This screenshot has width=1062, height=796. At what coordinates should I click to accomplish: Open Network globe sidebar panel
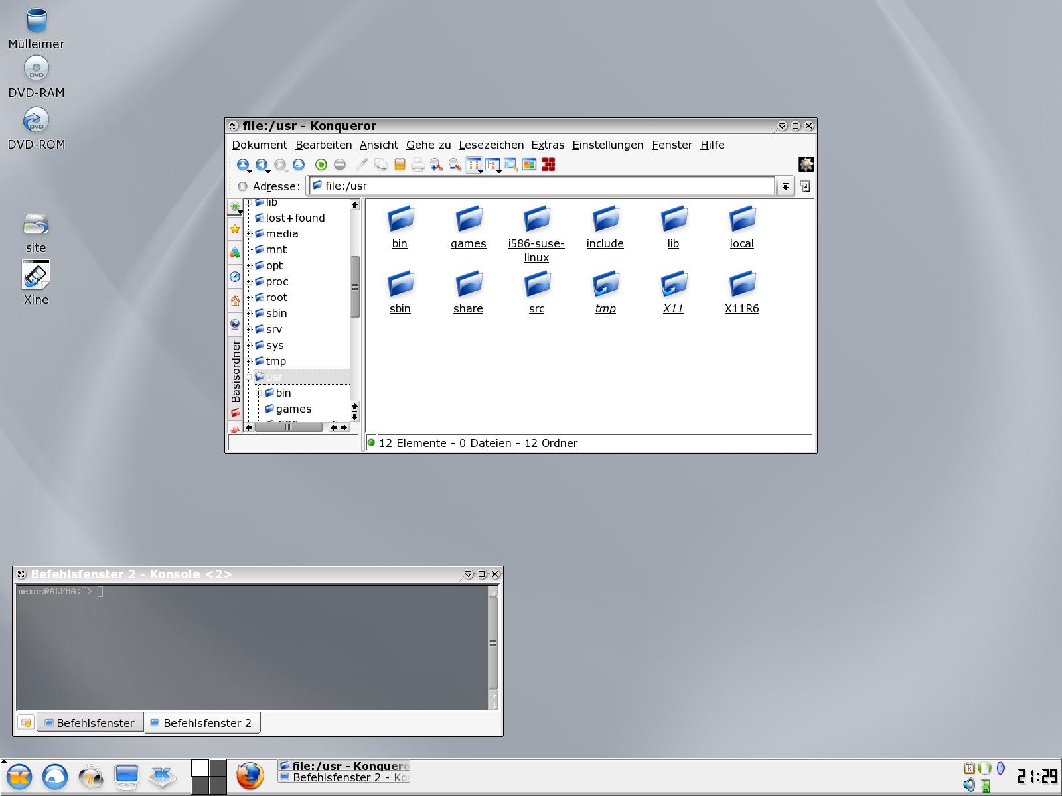(235, 324)
